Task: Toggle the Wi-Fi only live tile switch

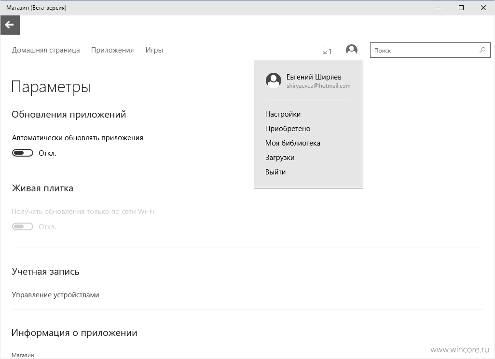Action: [x=22, y=226]
